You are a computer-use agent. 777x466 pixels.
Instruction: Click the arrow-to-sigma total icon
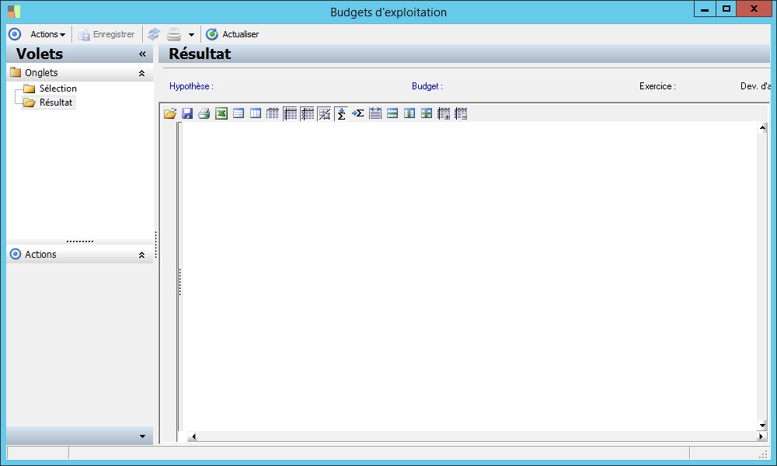357,113
